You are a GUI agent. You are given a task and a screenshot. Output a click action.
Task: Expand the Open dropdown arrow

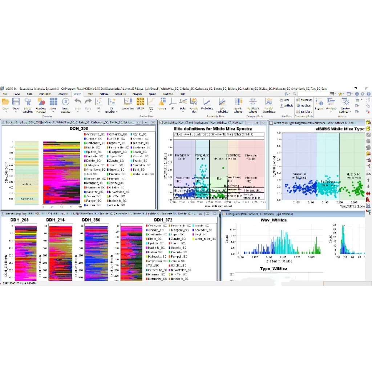(x=5, y=112)
